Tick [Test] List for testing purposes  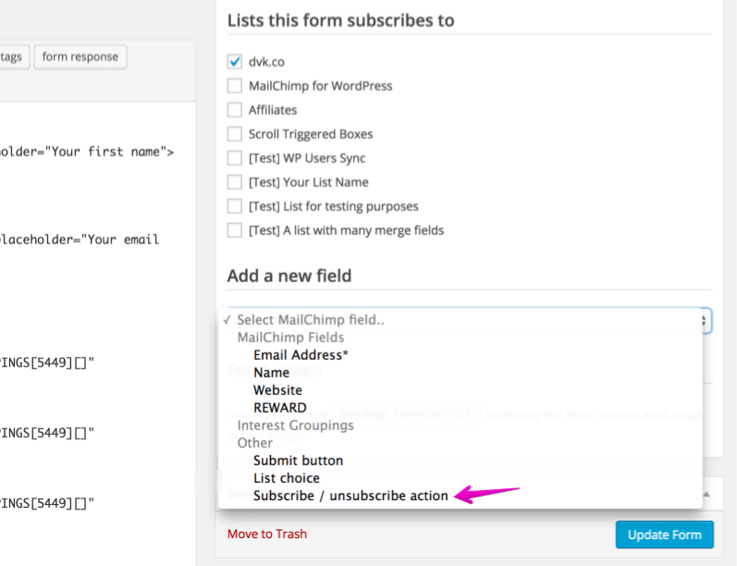click(x=235, y=206)
